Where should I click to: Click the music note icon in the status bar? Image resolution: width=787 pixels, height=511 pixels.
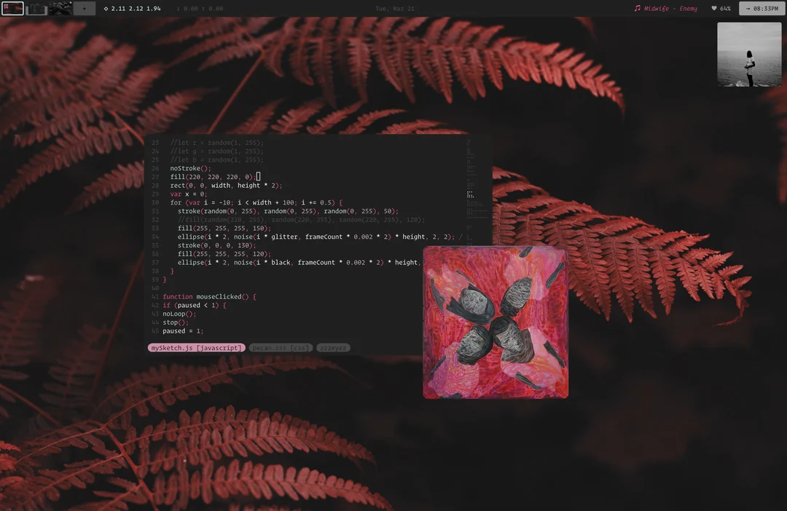tap(638, 8)
